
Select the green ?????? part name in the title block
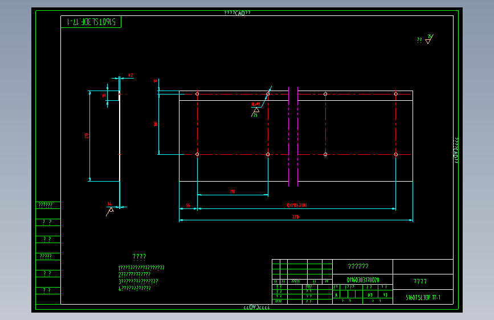(358, 266)
